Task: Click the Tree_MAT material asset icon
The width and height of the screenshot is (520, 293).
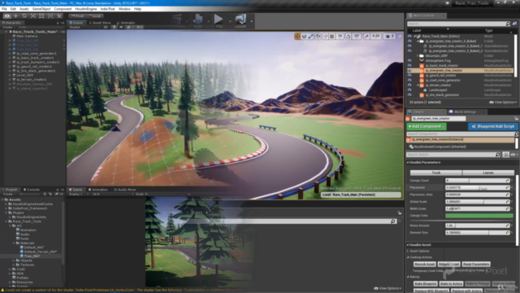Action: click(22, 256)
